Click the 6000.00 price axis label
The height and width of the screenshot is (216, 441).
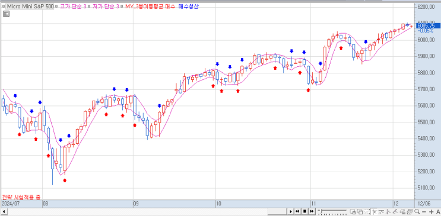coord(427,40)
